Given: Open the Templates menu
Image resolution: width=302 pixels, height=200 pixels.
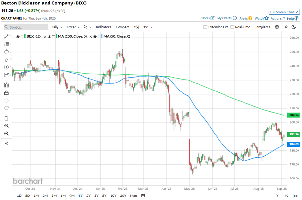Looking at the screenshot, I should (262, 27).
